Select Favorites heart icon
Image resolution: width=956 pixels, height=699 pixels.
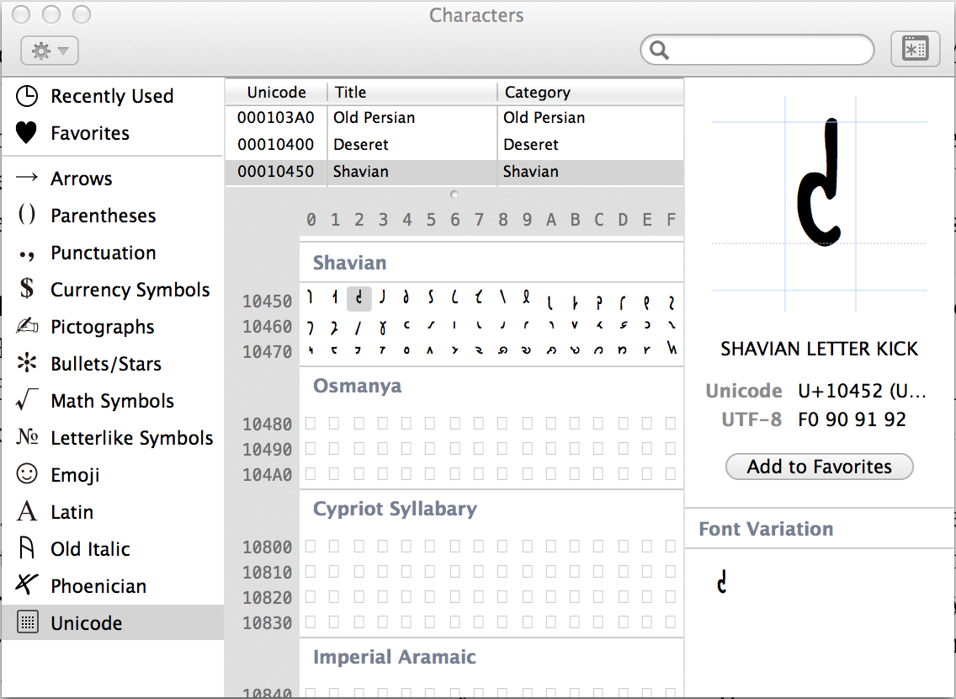tap(27, 132)
